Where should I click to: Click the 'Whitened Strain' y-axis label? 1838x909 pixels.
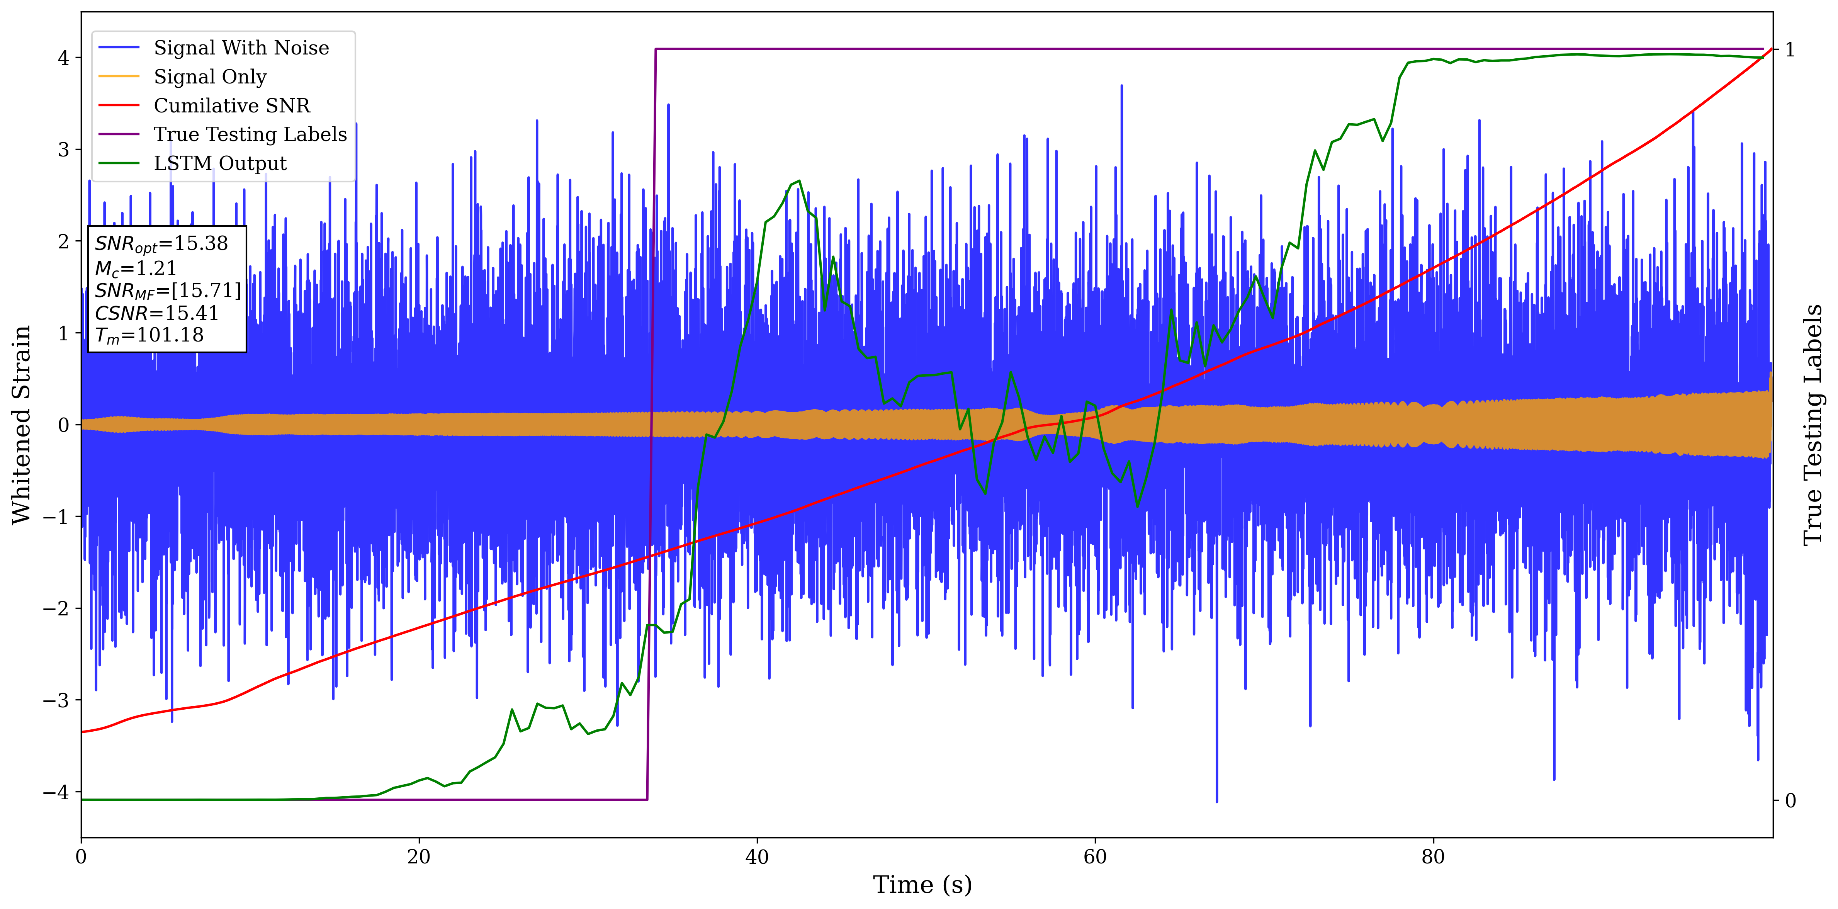(21, 425)
